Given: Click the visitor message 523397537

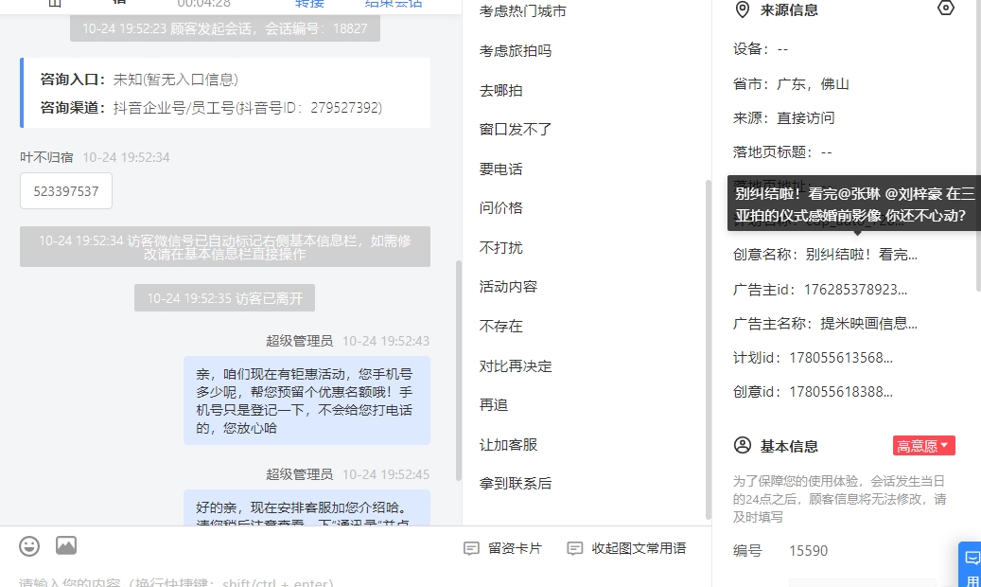Looking at the screenshot, I should [66, 191].
